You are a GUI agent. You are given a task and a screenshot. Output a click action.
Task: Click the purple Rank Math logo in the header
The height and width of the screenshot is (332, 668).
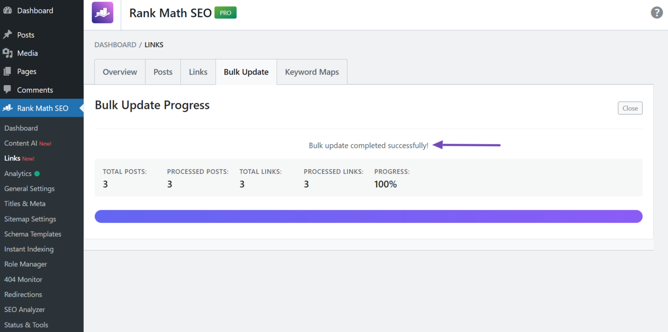point(102,12)
